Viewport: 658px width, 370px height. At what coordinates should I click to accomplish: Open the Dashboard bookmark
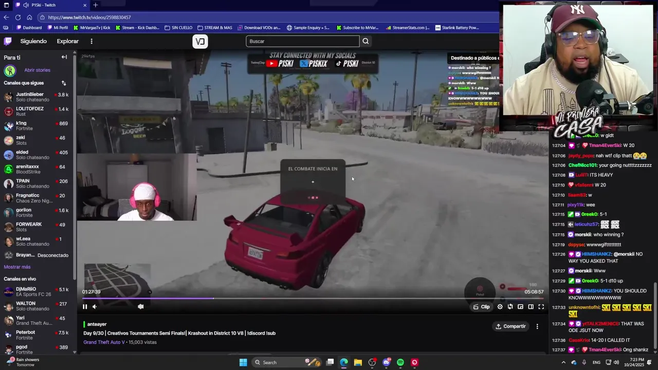tap(29, 28)
